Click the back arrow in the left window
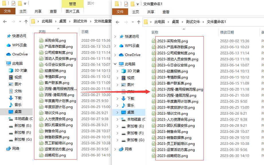Viewport: 264px width, 165px height. [5, 22]
